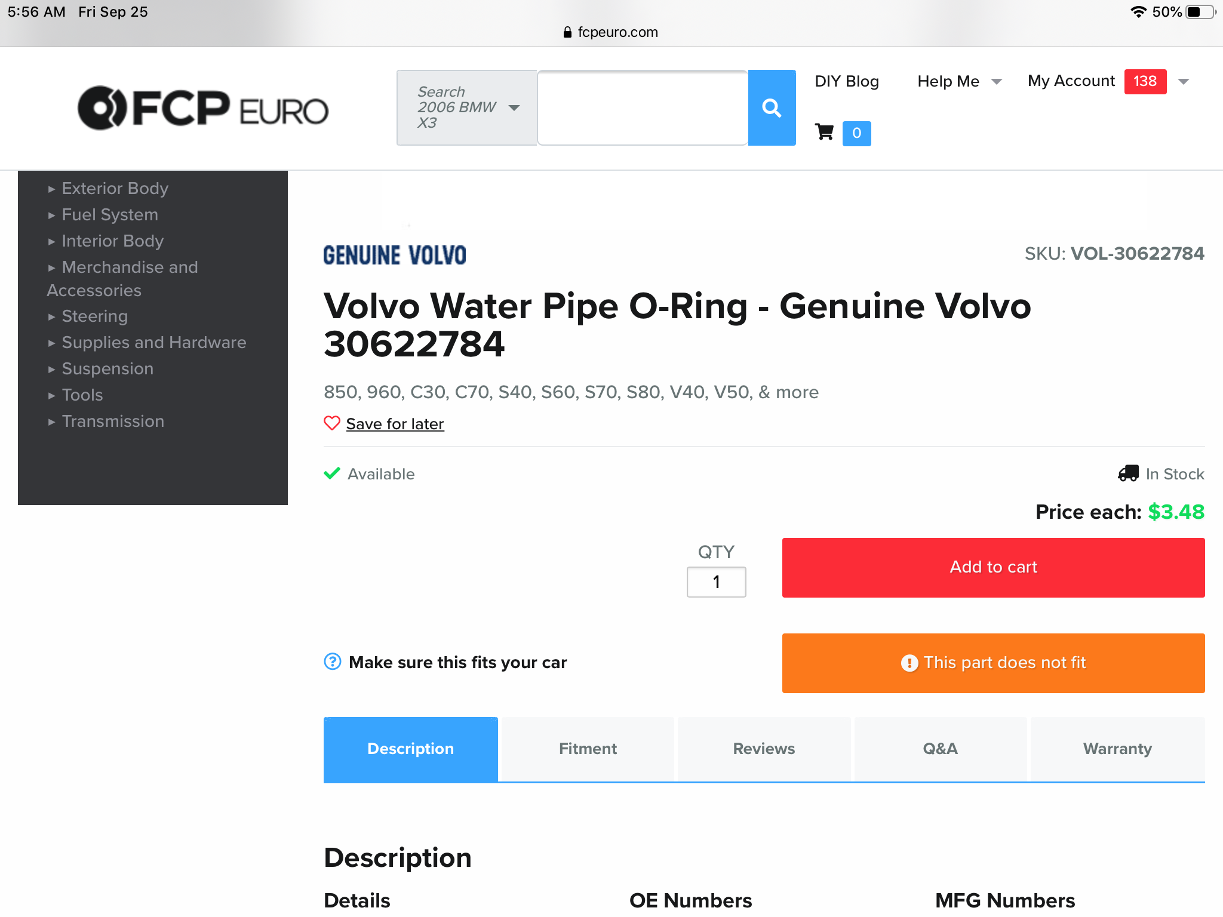
Task: Expand the Suspension category
Action: click(x=107, y=369)
